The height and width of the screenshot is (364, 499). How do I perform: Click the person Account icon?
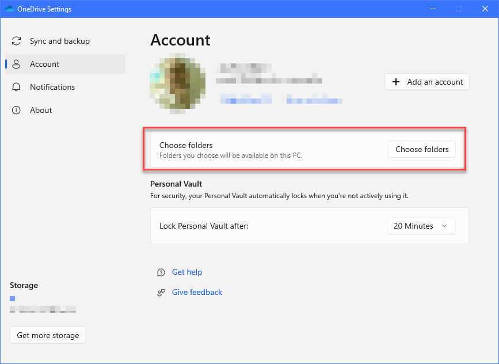pos(16,64)
